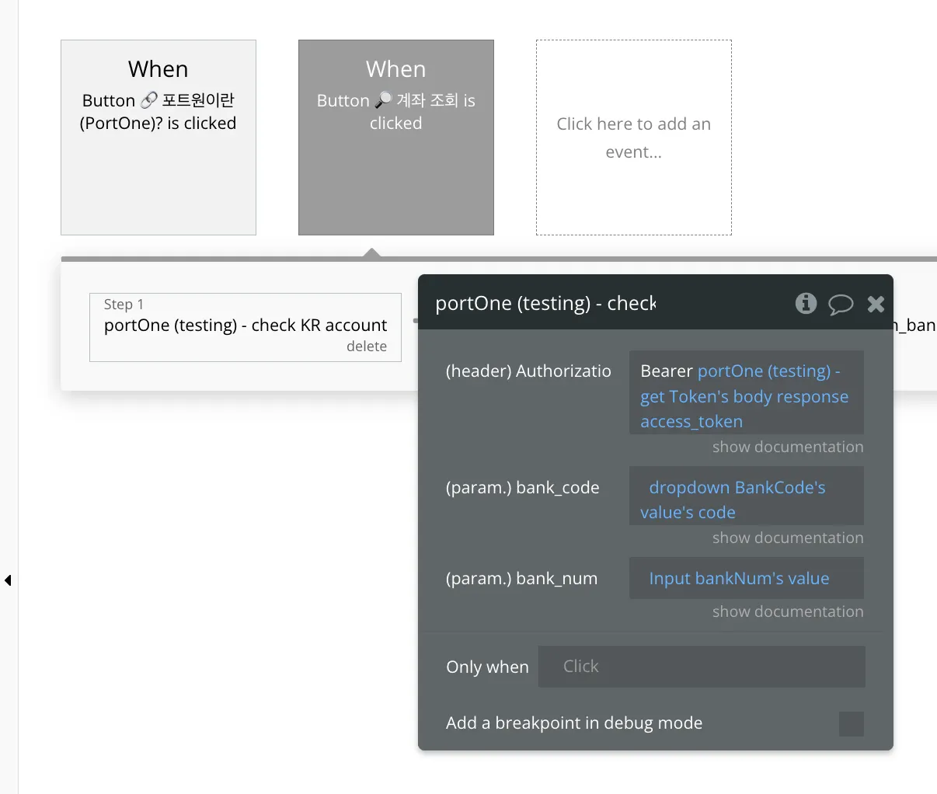Select the 계좌 조회 button clicked event
937x794 pixels.
[395, 138]
